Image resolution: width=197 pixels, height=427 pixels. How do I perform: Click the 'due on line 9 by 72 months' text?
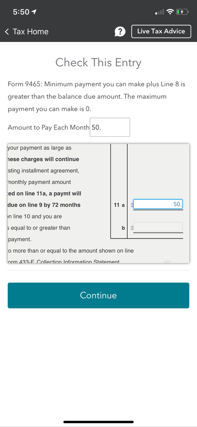click(44, 205)
